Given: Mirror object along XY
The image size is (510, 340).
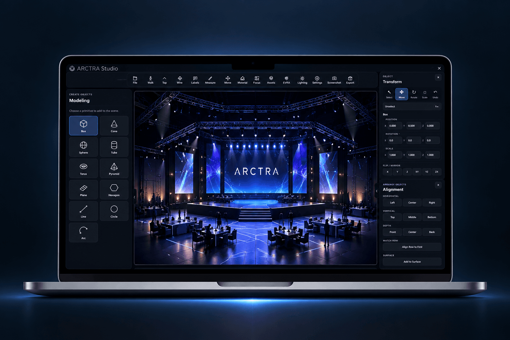Looking at the screenshot, I should [x=417, y=172].
